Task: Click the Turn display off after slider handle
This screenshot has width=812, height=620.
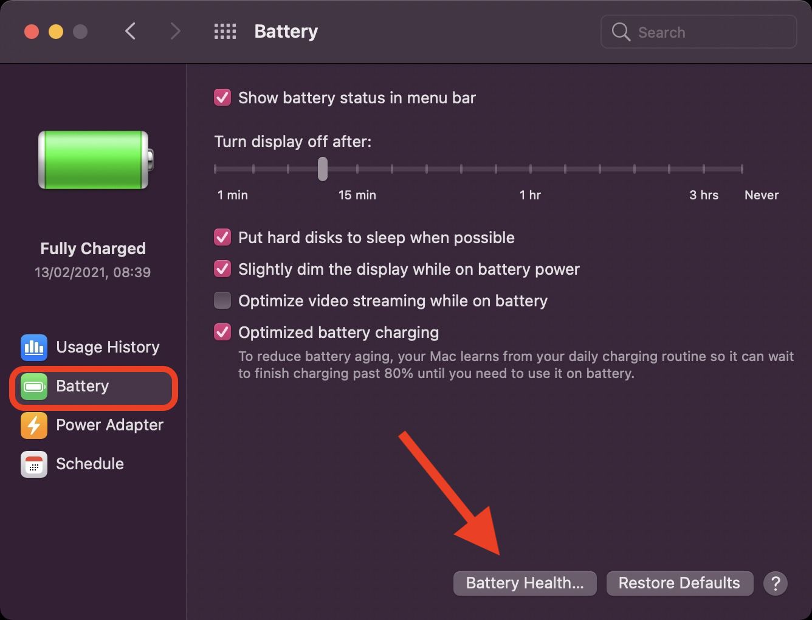Action: (x=322, y=170)
